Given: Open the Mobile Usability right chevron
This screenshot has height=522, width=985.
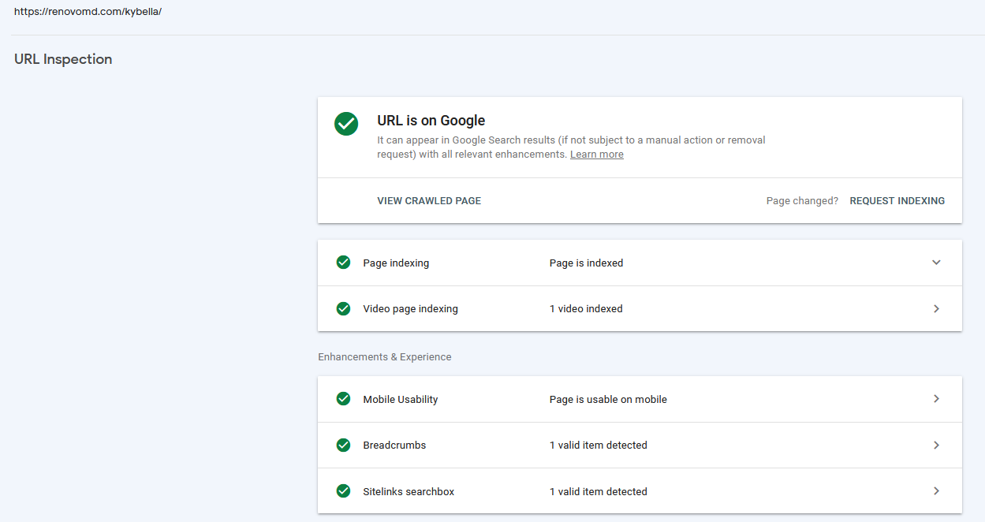Looking at the screenshot, I should [x=936, y=399].
